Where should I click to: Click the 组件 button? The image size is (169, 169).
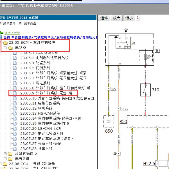104,18
